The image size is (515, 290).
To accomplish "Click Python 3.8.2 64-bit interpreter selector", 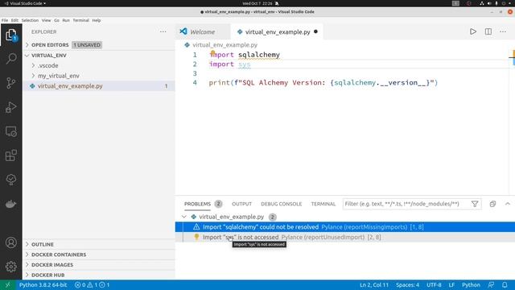I will coord(43,285).
